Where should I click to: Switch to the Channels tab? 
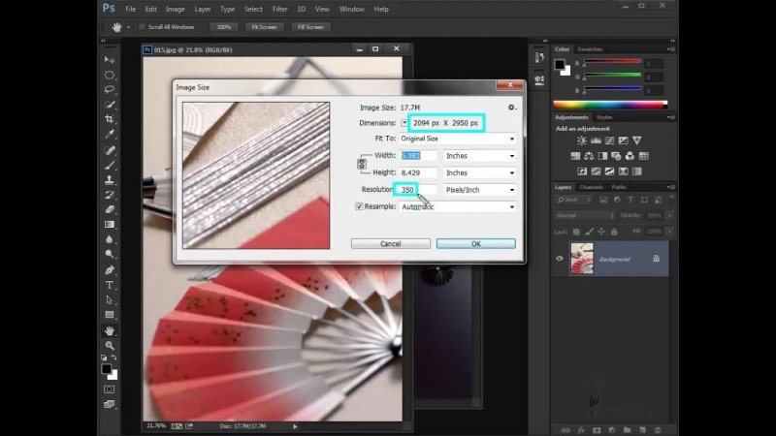click(591, 187)
